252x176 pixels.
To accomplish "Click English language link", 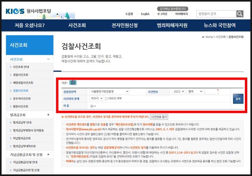I will pos(145,14).
